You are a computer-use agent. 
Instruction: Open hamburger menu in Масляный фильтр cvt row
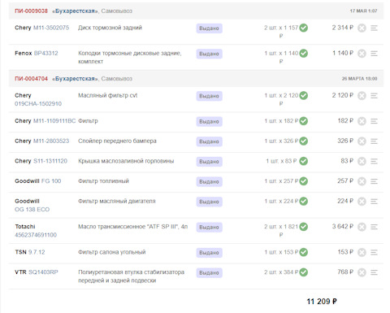374,96
